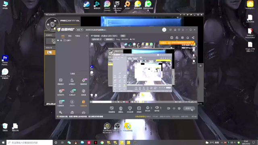Toggle the eye visibility of the scene source
This screenshot has height=145, width=258.
coord(58,40)
